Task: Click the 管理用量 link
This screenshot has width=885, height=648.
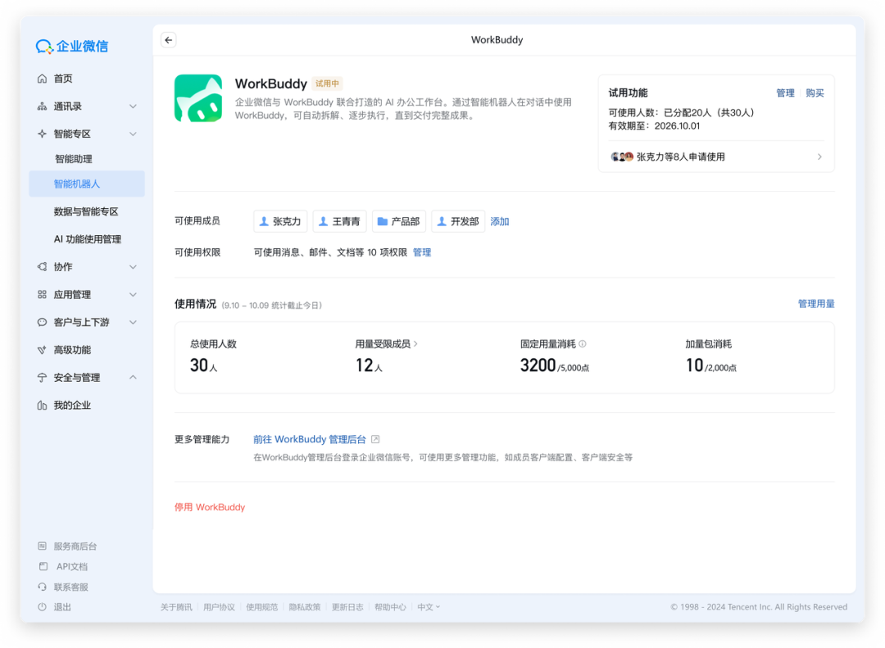Action: 816,304
